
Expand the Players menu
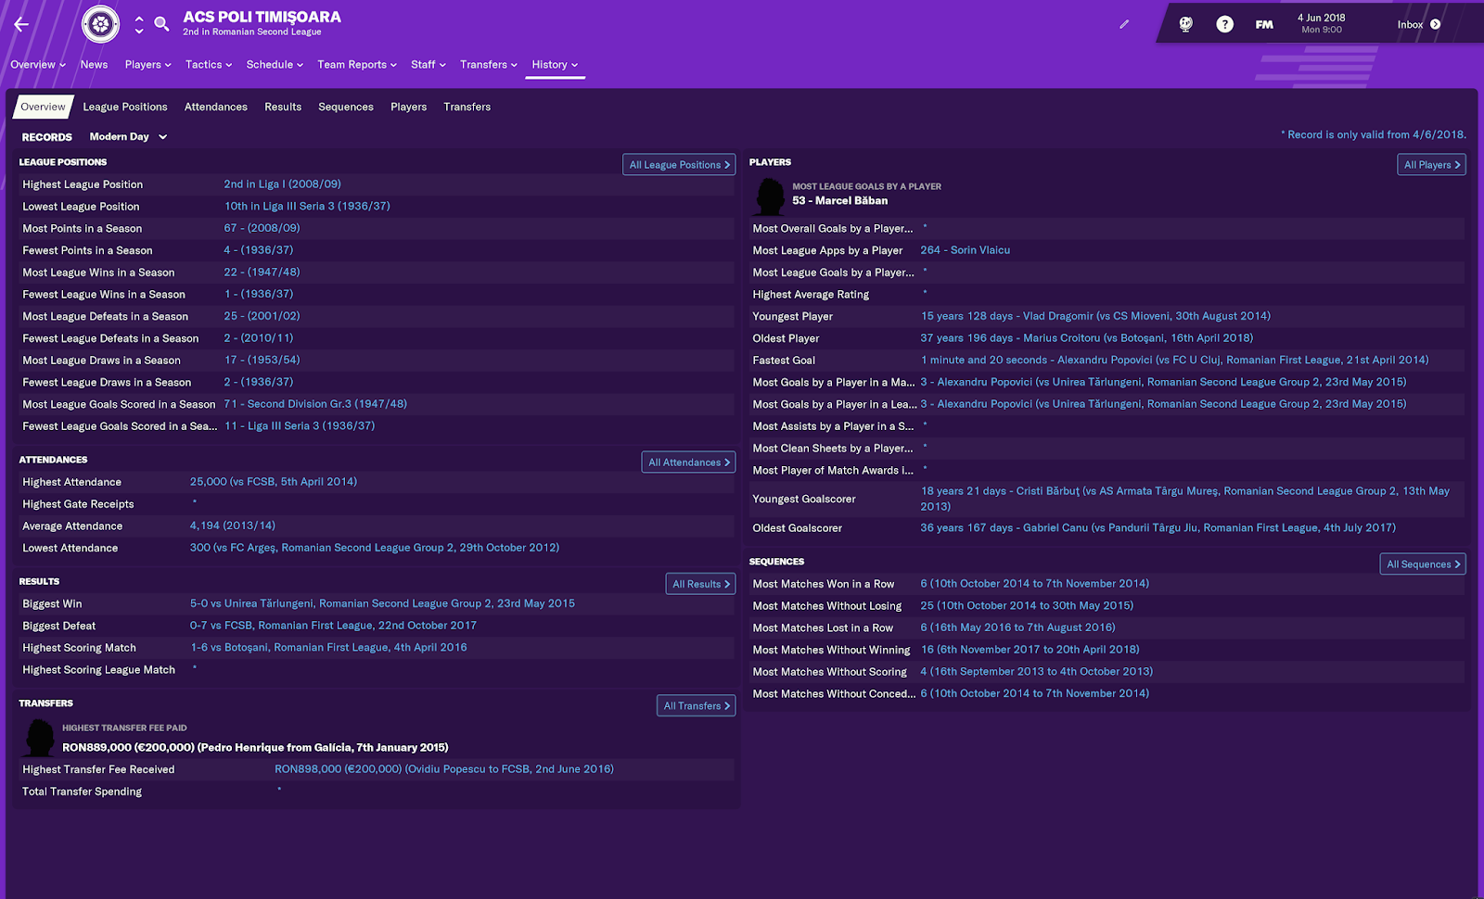148,65
